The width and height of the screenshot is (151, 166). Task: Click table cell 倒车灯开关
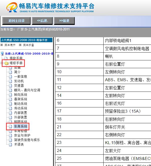click(x=127, y=127)
